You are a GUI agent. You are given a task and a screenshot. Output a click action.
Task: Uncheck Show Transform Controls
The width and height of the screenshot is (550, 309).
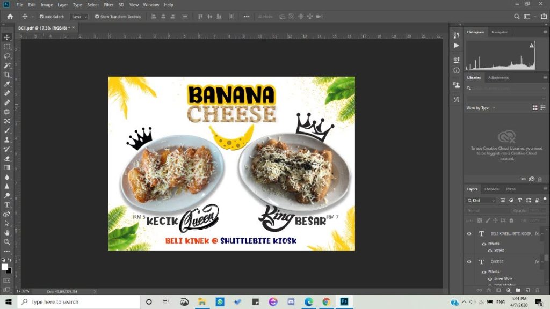(x=97, y=17)
